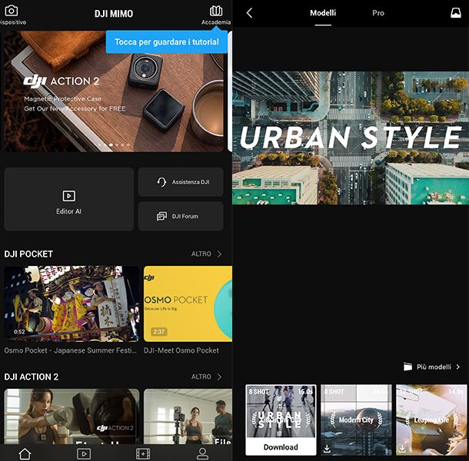Click 'Osmo Pocket - Japanese Summer Festi...' caption
Image resolution: width=469 pixels, height=461 pixels.
[70, 350]
